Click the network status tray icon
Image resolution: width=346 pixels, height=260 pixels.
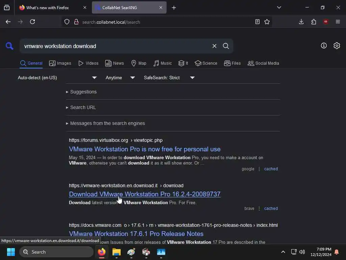tap(294, 252)
